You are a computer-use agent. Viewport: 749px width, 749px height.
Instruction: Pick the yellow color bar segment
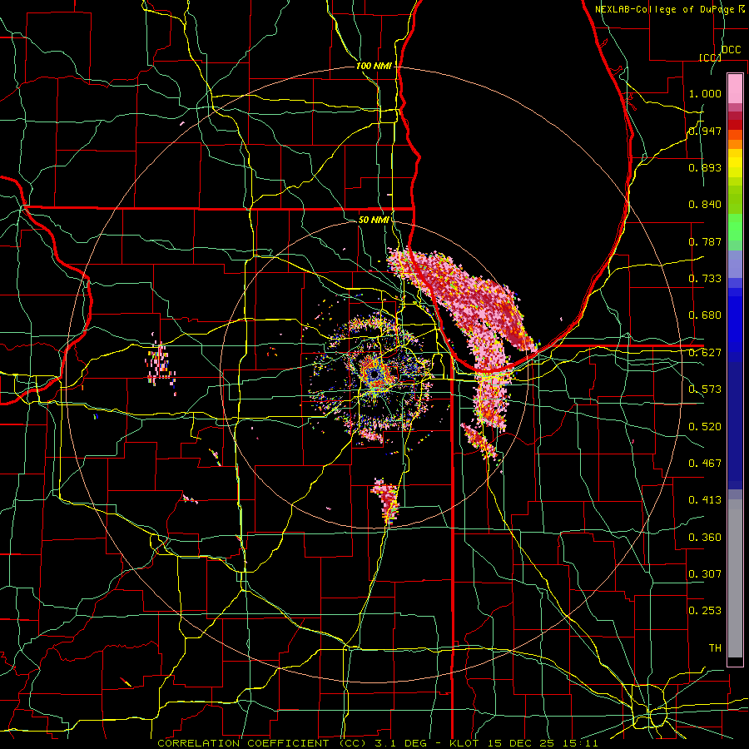tap(735, 163)
